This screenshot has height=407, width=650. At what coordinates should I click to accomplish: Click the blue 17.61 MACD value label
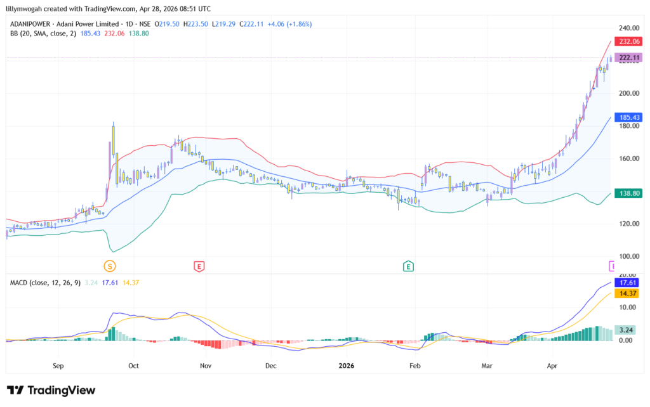pos(629,283)
